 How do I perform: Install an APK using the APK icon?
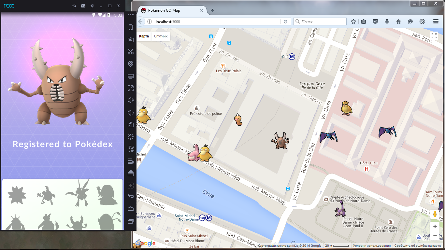[131, 125]
